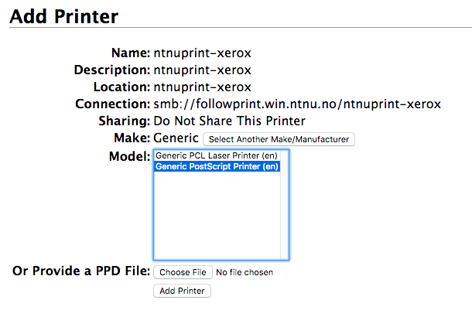Click the Model field label
Viewport: 472px width, 334px height.
click(129, 156)
